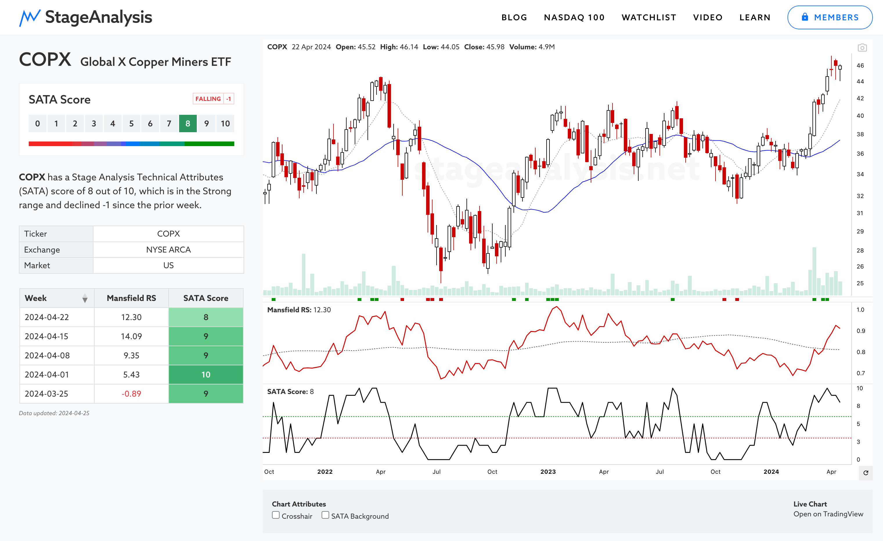Enable the Crosshair checkbox
The width and height of the screenshot is (883, 541).
(x=275, y=515)
